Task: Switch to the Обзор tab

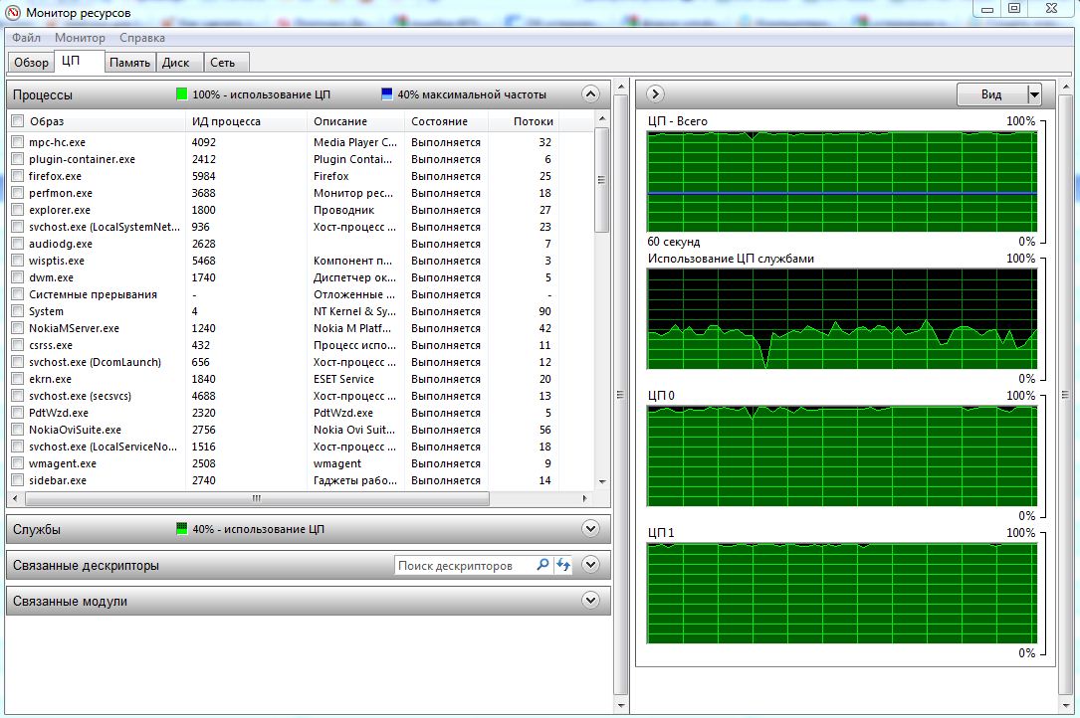Action: [x=31, y=63]
